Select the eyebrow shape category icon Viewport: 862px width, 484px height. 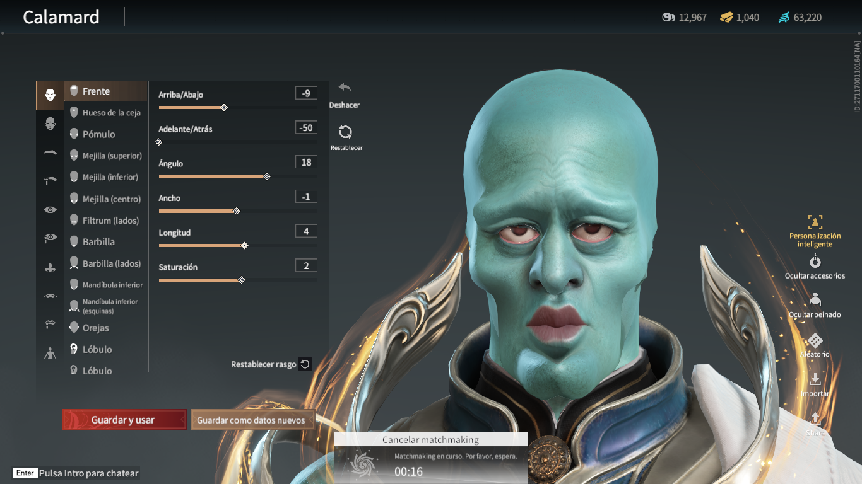(x=50, y=153)
